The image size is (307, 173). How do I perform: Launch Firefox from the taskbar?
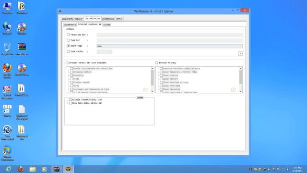21,169
